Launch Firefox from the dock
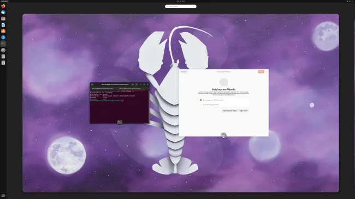Image resolution: width=355 pixels, height=199 pixels. (3, 6)
